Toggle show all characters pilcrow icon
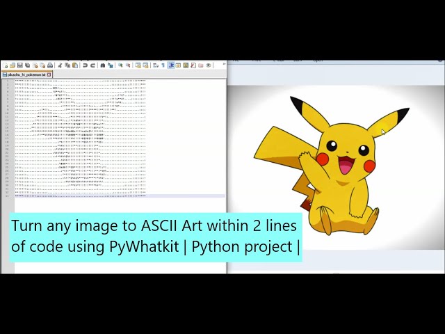The image size is (445, 334). (163, 65)
